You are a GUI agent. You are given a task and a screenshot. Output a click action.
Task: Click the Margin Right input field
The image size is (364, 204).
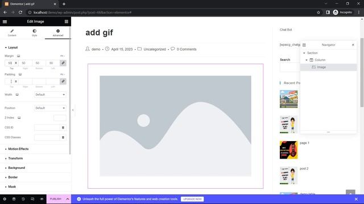[25, 63]
